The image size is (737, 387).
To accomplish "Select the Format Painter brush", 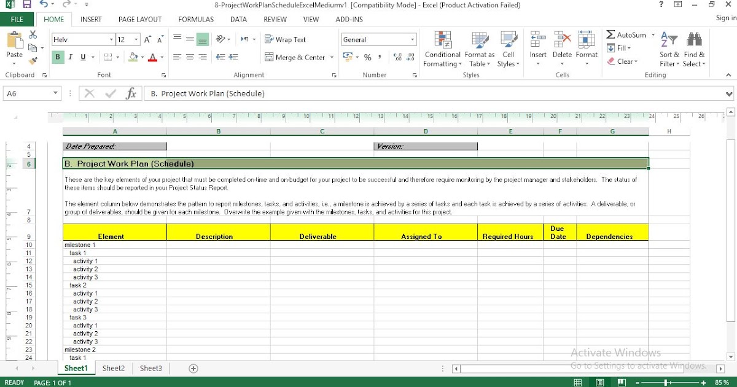I will [33, 60].
